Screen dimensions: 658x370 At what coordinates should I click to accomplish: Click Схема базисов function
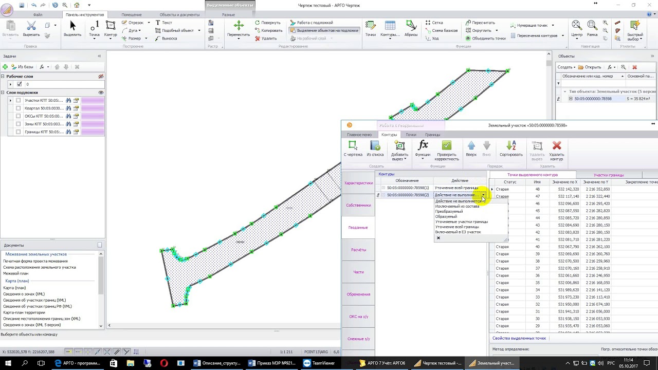tap(442, 30)
